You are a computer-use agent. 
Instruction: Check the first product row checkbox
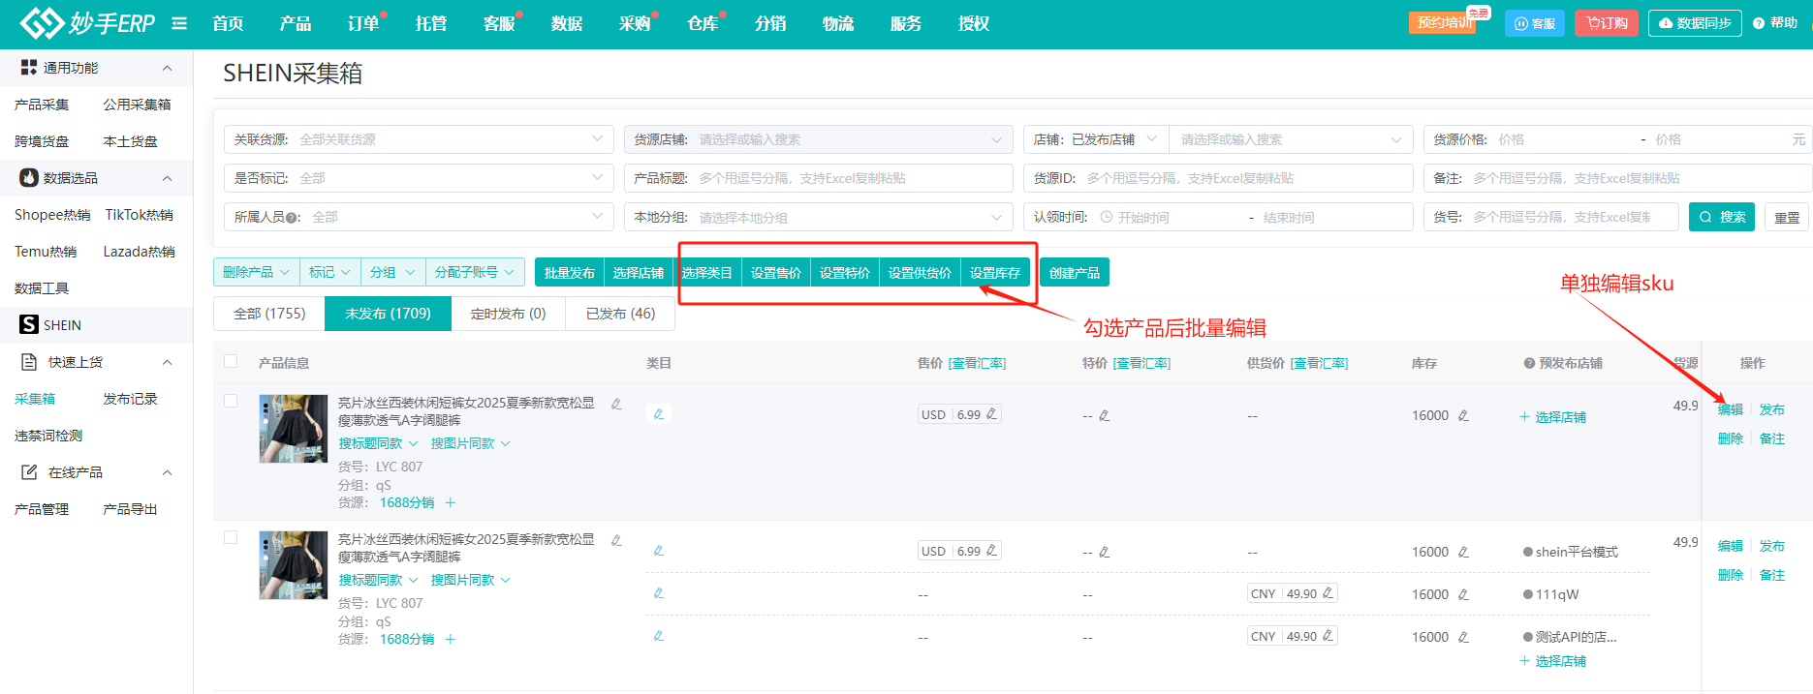pos(231,401)
